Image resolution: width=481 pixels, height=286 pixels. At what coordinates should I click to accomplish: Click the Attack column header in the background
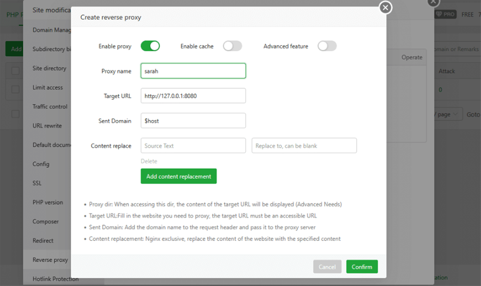click(x=447, y=71)
